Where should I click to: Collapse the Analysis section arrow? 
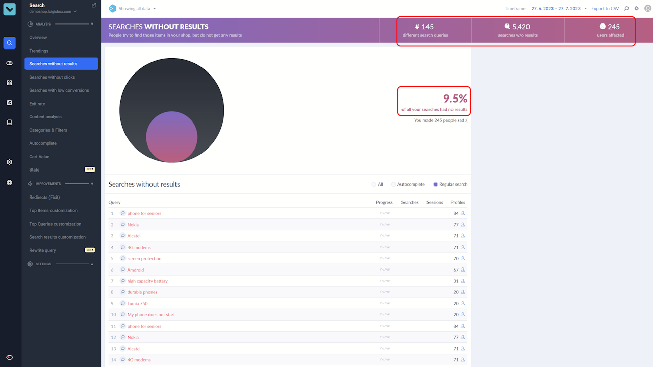pos(92,24)
